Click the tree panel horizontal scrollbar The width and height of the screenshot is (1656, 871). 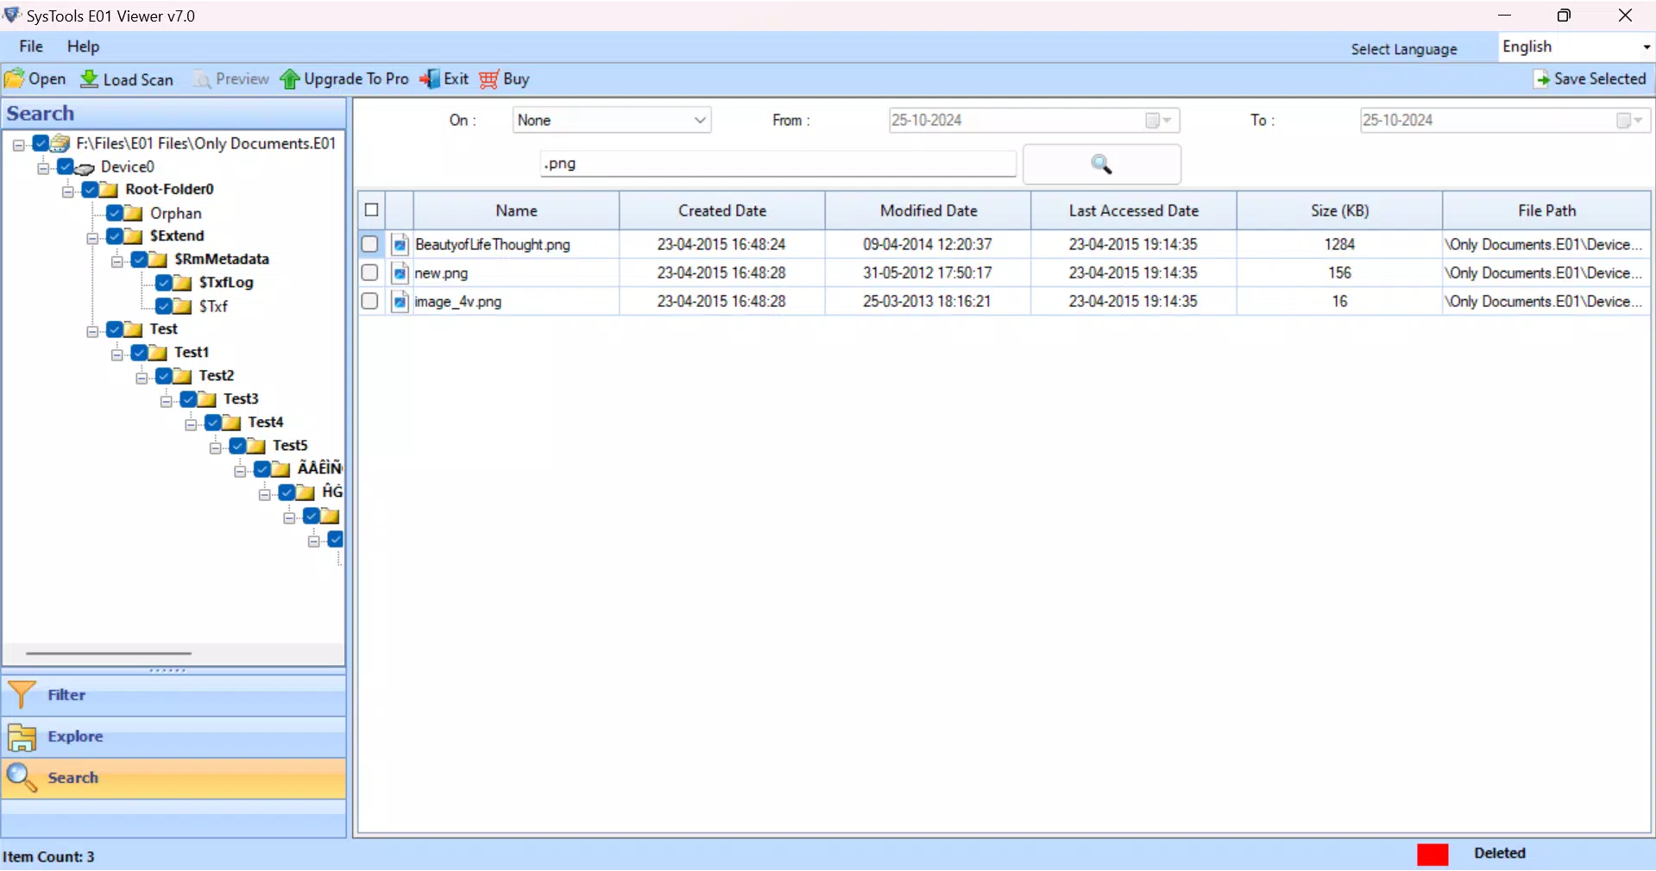click(x=109, y=654)
